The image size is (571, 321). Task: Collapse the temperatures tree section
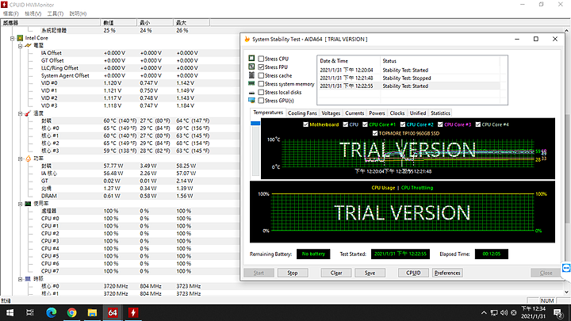(21, 113)
